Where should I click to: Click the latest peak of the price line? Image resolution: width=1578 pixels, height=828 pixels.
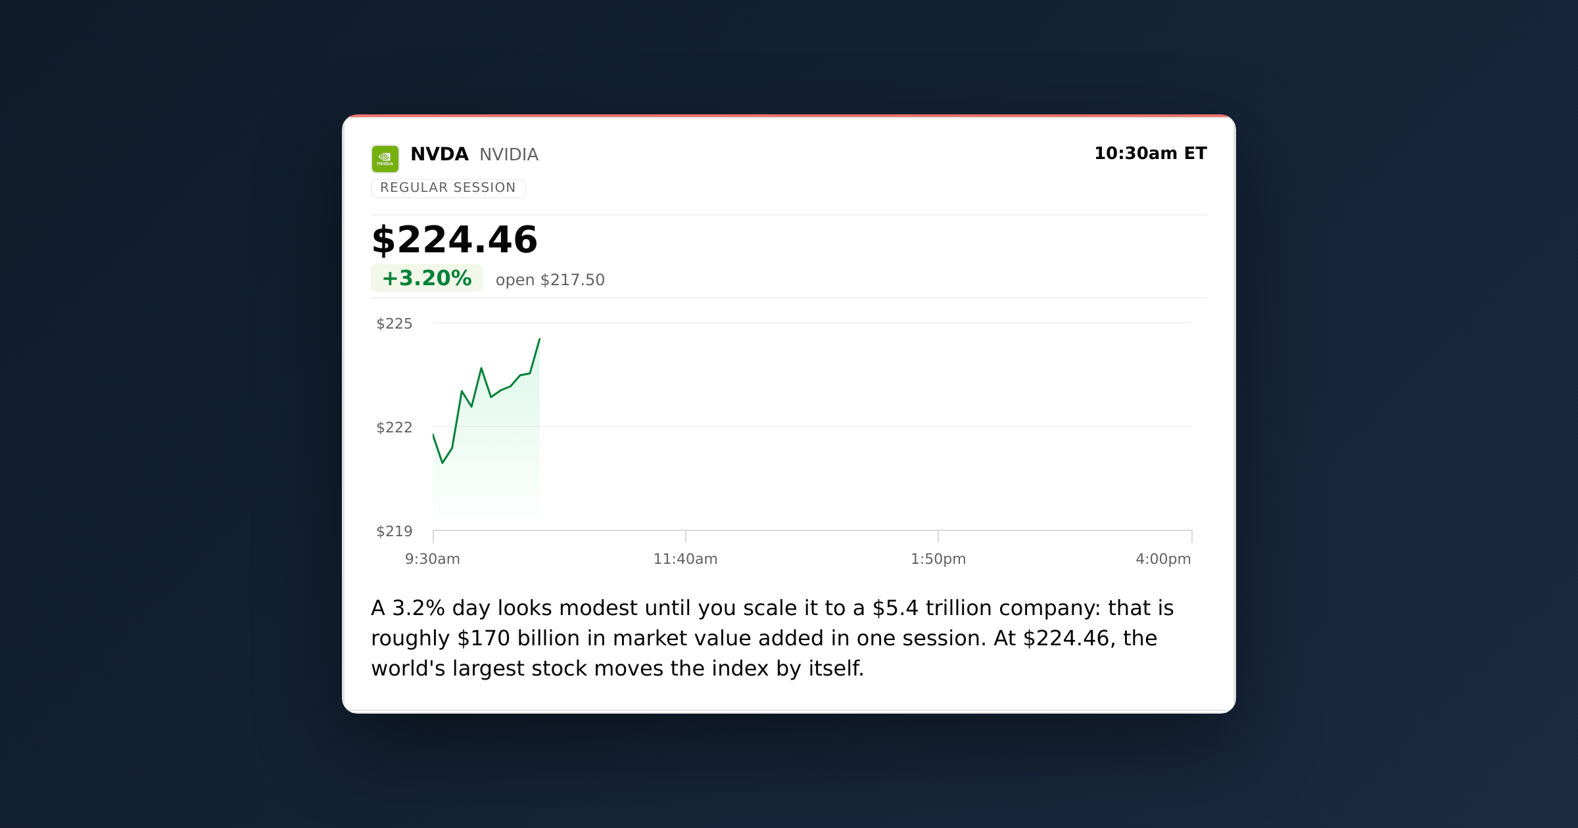539,340
